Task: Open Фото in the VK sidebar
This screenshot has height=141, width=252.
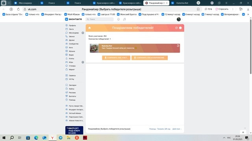Action: pos(71,47)
